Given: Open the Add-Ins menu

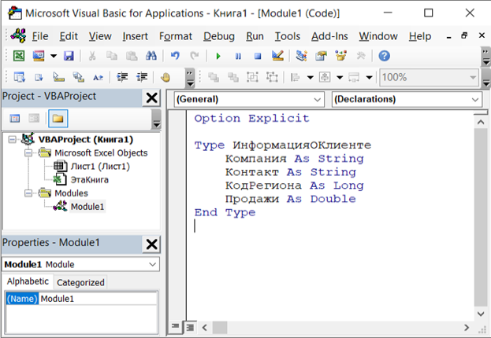Looking at the screenshot, I should point(329,36).
